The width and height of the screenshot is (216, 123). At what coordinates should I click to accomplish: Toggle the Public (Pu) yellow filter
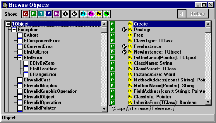(99, 14)
